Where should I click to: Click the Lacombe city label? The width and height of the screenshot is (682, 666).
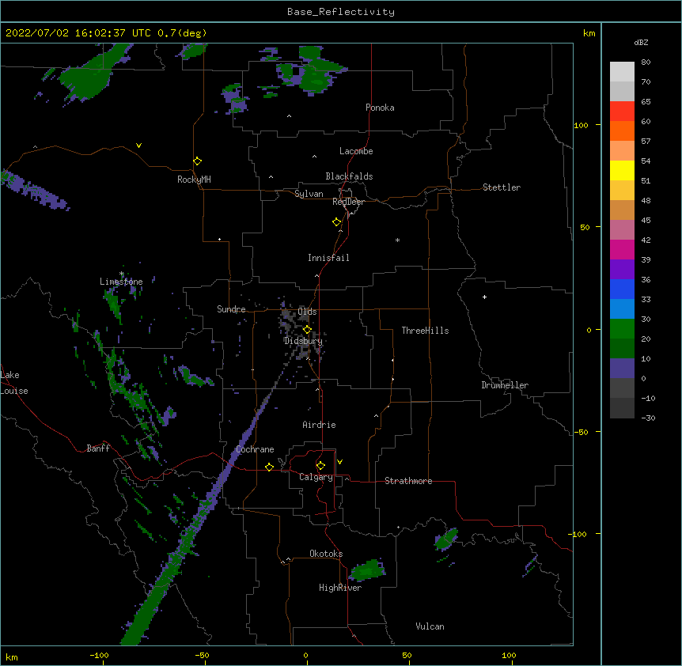click(x=356, y=151)
